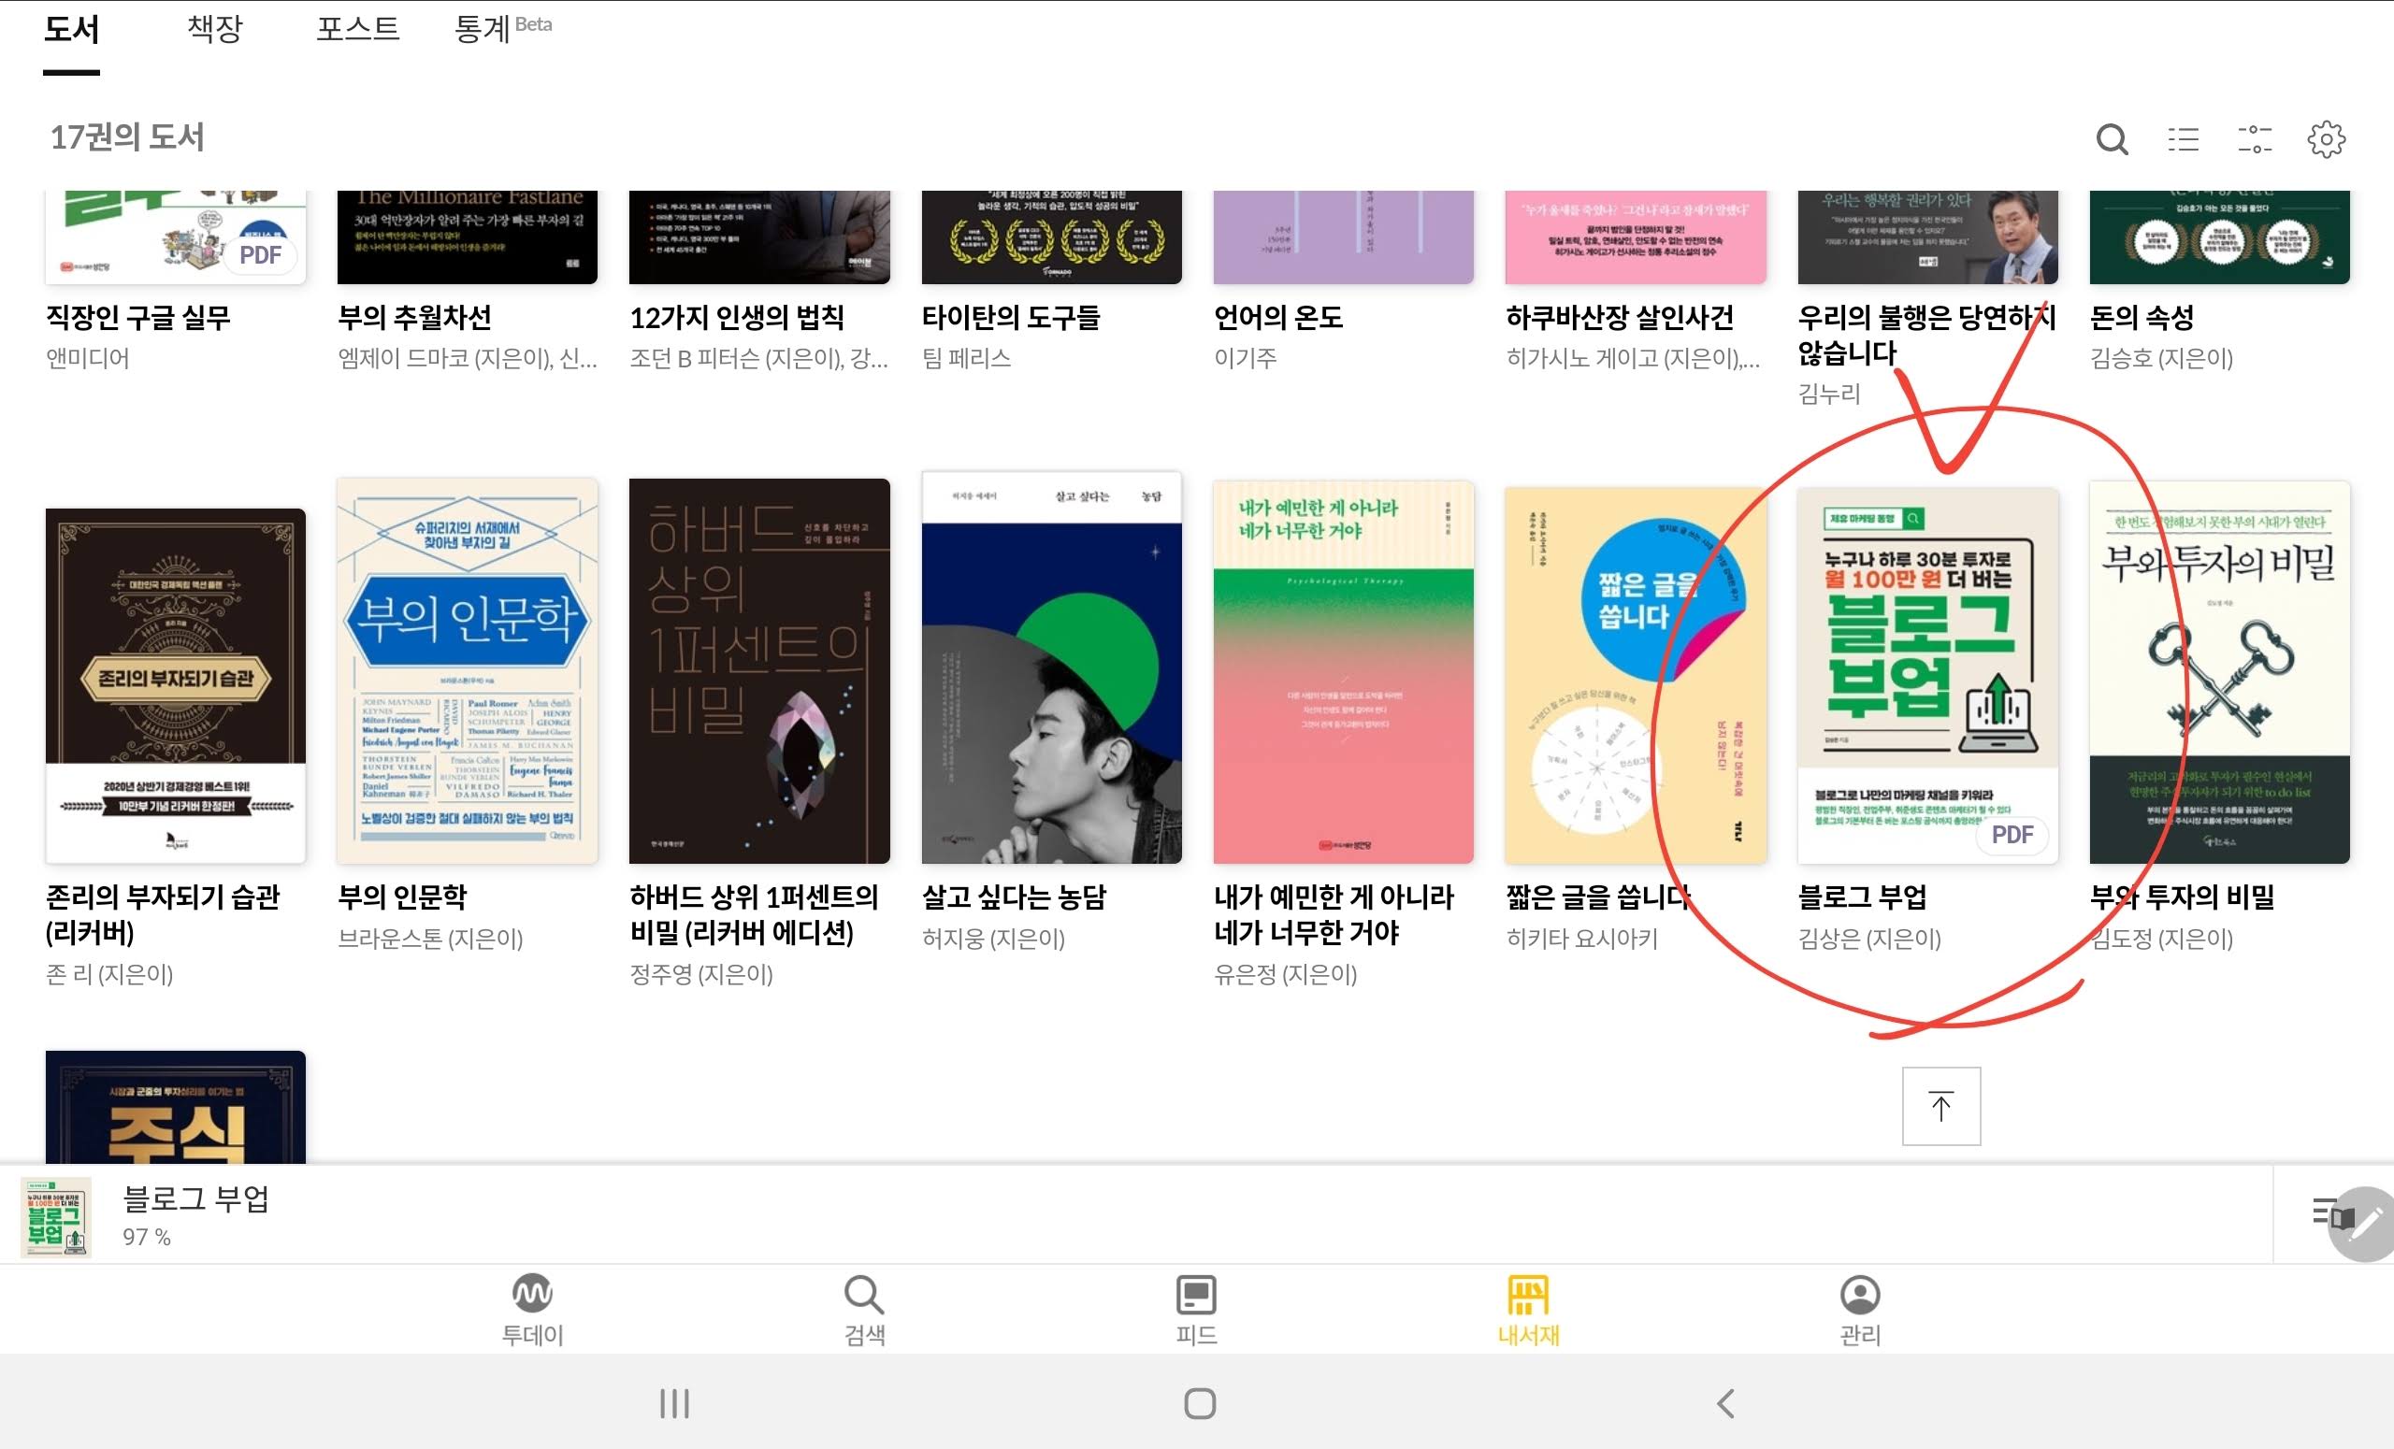Open 짧은 글을 씁니다 book cover
The image size is (2394, 1449).
(1636, 675)
